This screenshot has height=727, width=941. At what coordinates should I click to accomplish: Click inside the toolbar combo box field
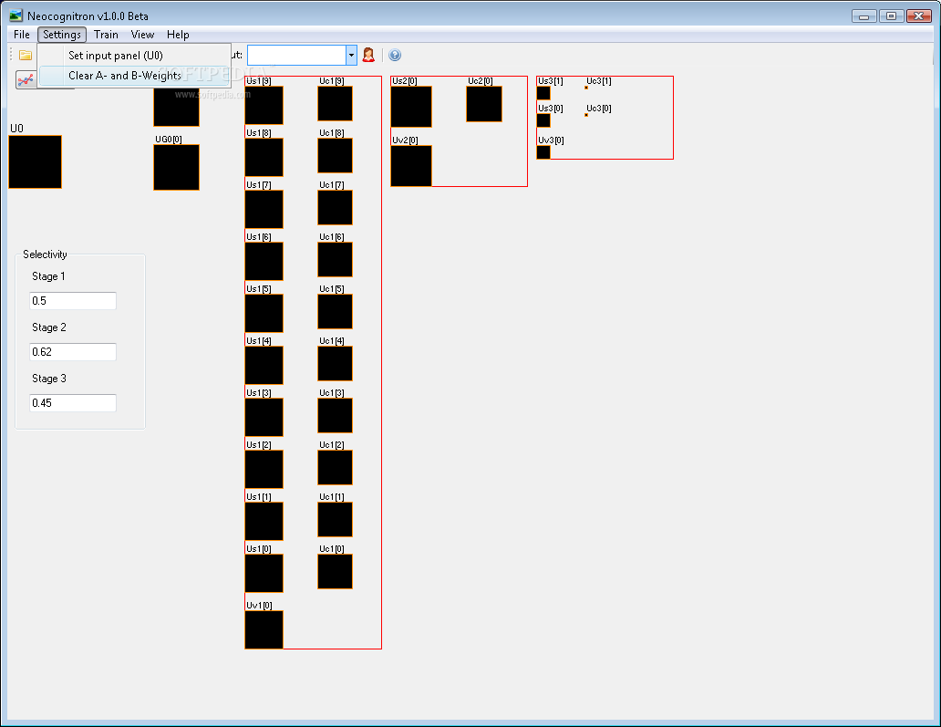click(296, 56)
